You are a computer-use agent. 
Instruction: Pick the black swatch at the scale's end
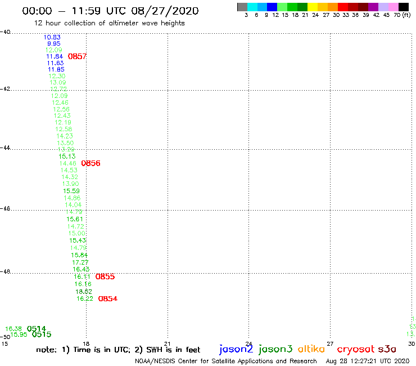pyautogui.click(x=404, y=7)
